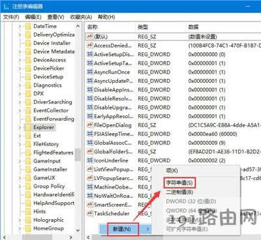Image resolution: width=261 pixels, height=240 pixels.
Task: Open the 编辑(E) menu
Action: pos(33,17)
